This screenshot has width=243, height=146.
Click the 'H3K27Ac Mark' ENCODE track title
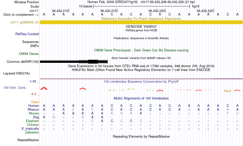pos(141,70)
